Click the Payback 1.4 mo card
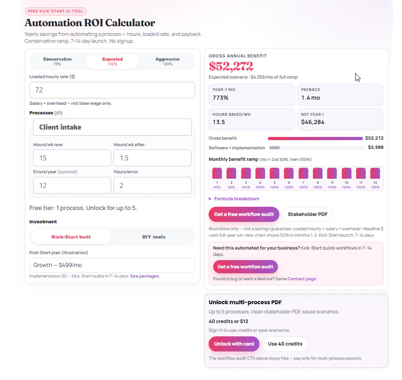402x380 pixels. 340,95
